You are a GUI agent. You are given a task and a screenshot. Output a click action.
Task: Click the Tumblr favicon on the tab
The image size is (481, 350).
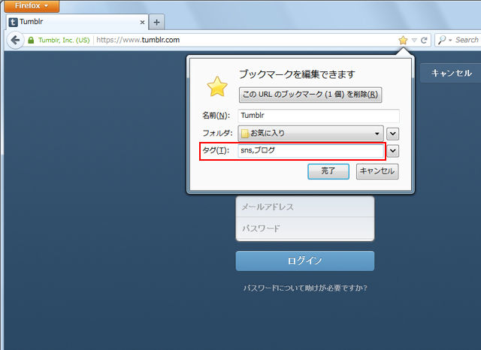pos(13,23)
